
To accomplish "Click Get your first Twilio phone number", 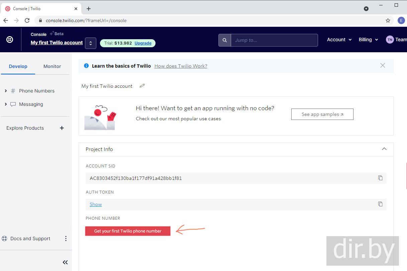I will (x=128, y=231).
